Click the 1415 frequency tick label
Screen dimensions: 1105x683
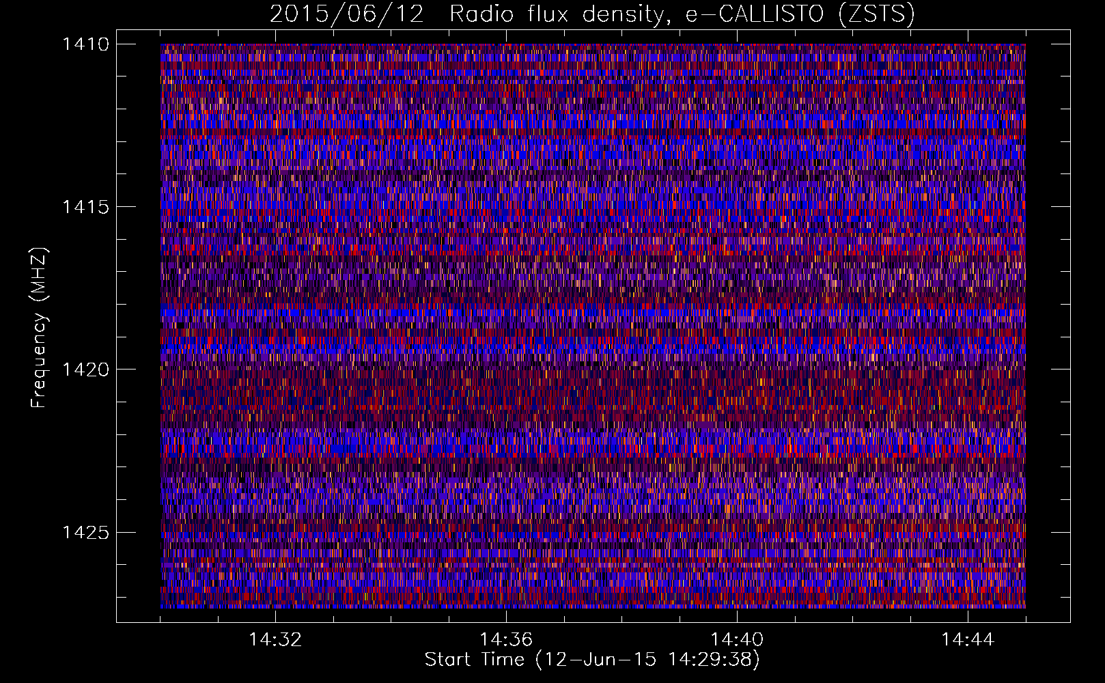pos(85,207)
